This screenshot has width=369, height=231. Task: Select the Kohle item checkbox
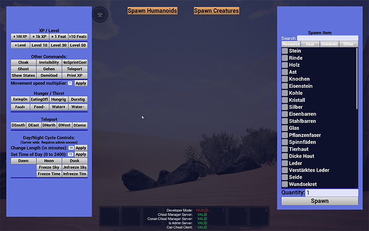[285, 93]
